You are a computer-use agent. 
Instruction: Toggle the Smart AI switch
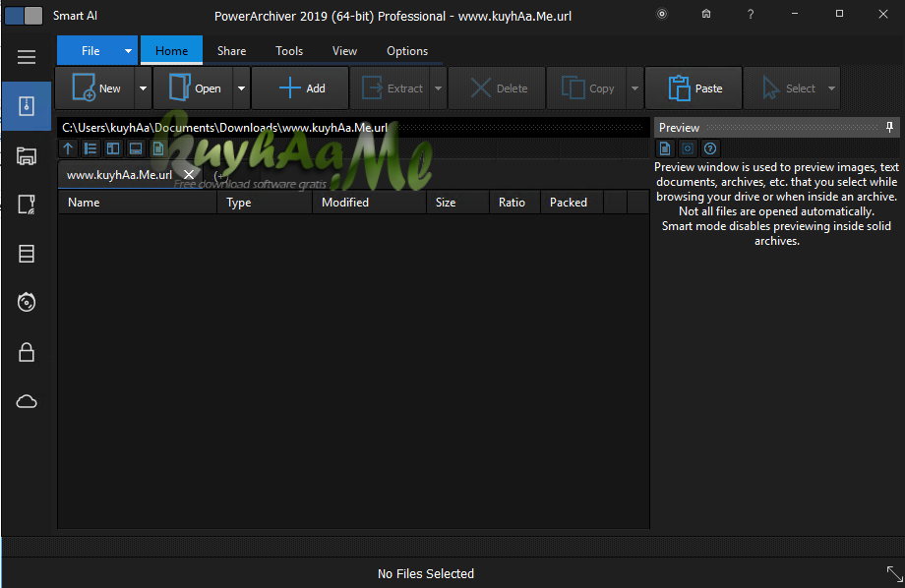click(x=24, y=16)
